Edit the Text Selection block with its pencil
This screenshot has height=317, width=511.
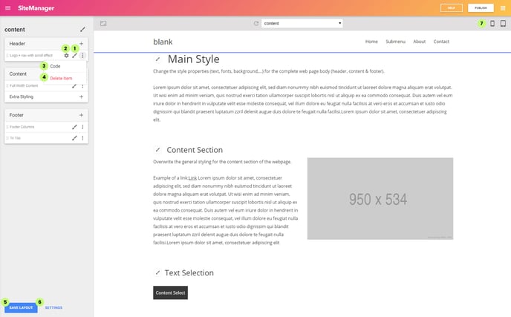157,272
